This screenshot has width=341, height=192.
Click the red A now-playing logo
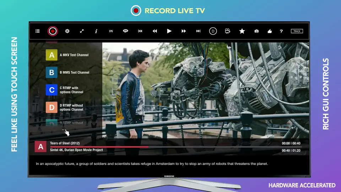coord(40,146)
